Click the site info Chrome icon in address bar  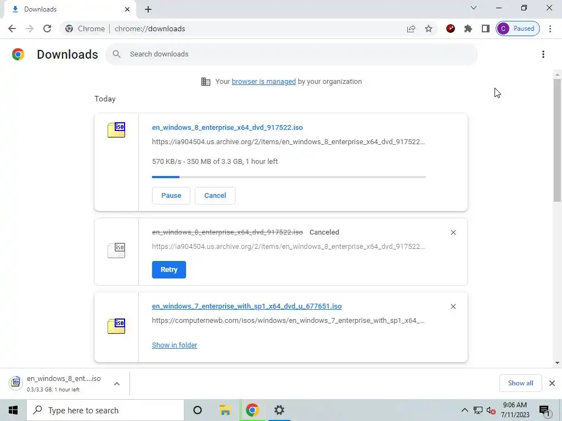[69, 29]
